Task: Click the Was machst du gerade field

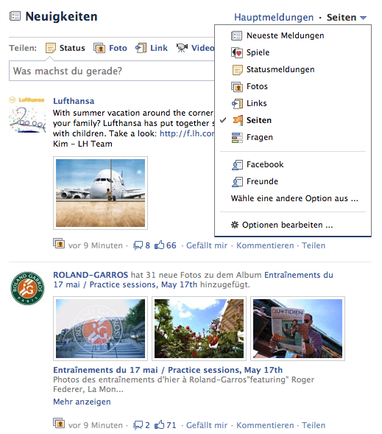Action: (112, 71)
